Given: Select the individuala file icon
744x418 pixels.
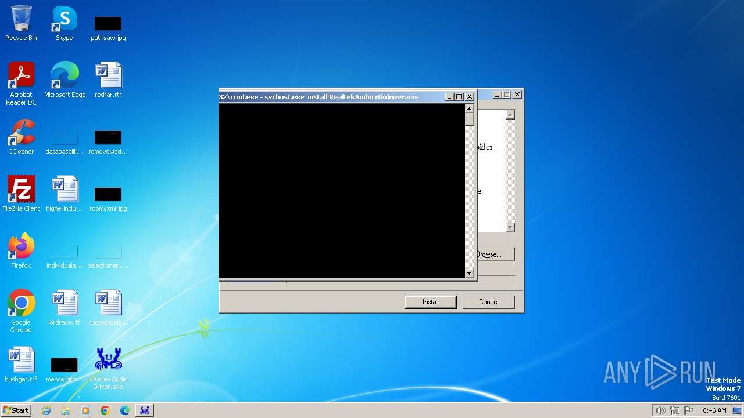Looking at the screenshot, I should 64,255.
